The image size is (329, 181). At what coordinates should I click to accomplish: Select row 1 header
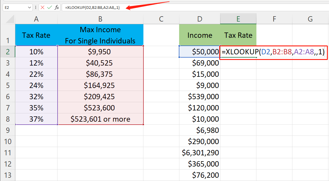[8, 35]
